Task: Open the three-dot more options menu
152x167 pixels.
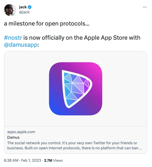Action: tap(145, 7)
